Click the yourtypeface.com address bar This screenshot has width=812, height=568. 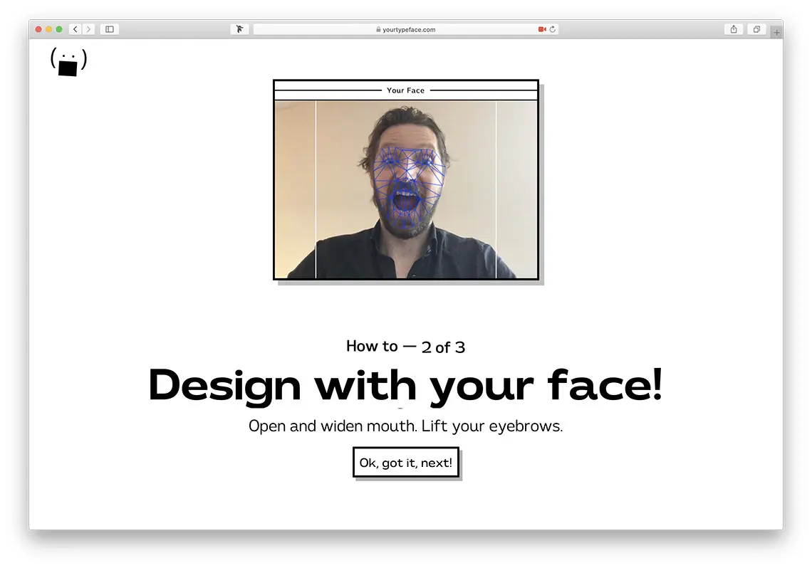406,29
